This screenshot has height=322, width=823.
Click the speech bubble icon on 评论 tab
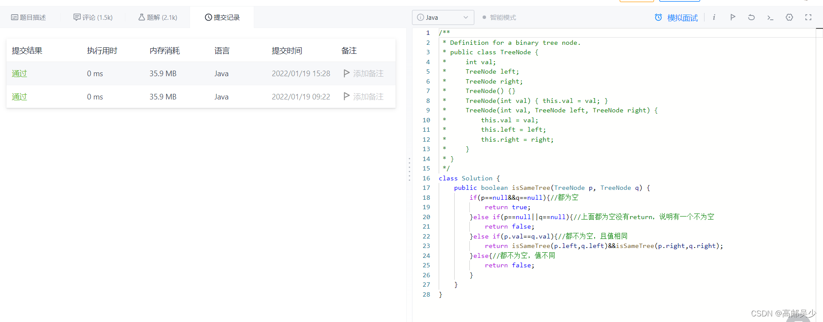coord(77,17)
